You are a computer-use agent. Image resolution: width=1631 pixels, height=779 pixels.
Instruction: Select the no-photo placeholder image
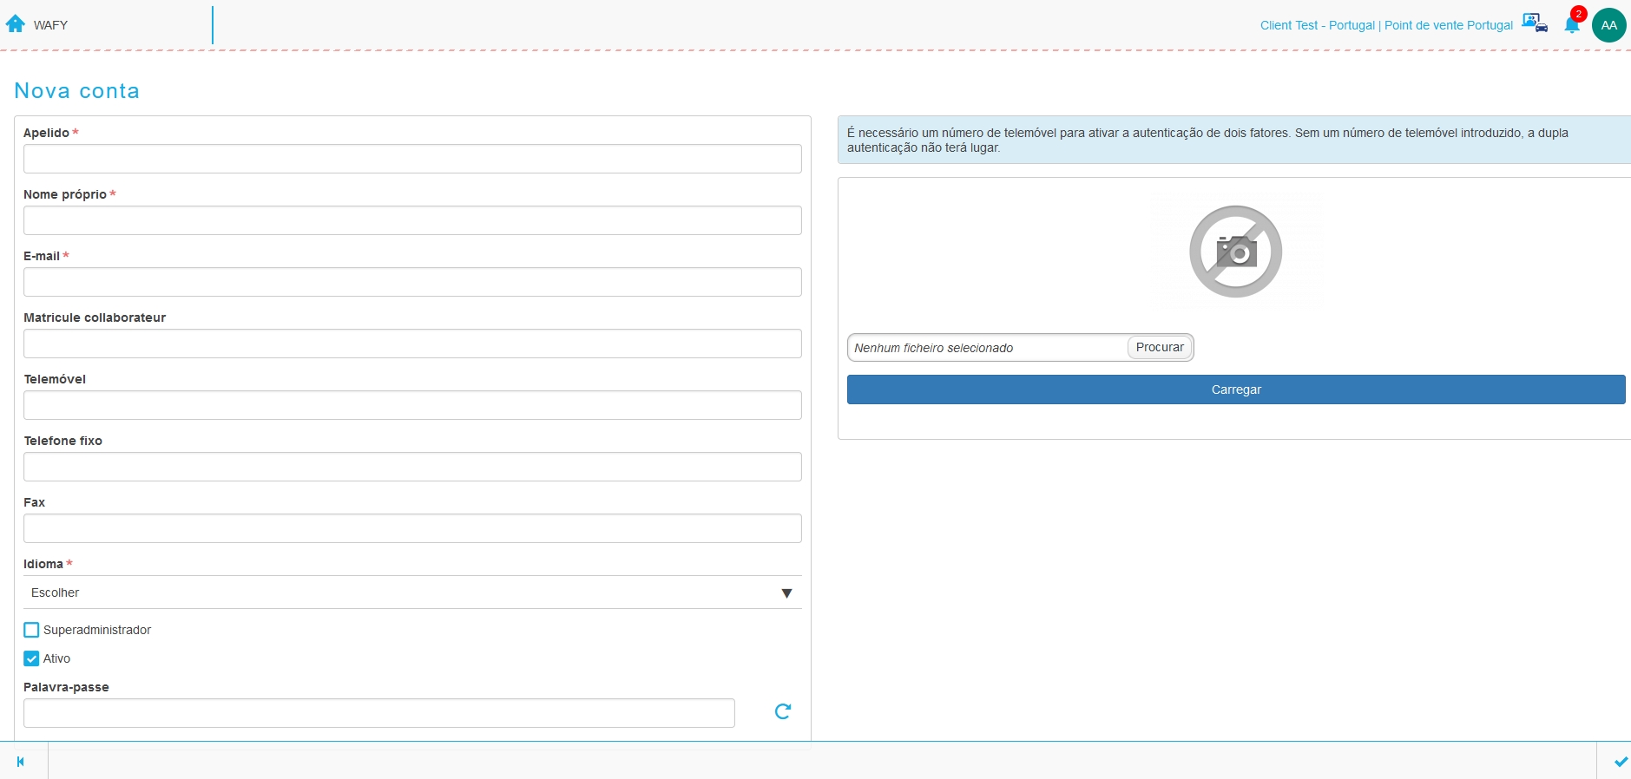tap(1235, 252)
